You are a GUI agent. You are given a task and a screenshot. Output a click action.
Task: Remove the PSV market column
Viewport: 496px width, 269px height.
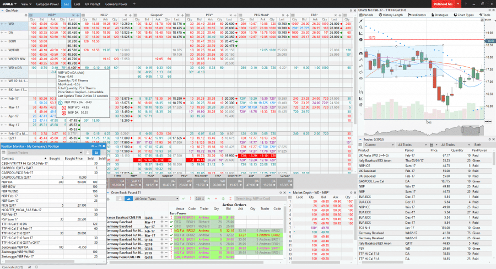point(230,15)
